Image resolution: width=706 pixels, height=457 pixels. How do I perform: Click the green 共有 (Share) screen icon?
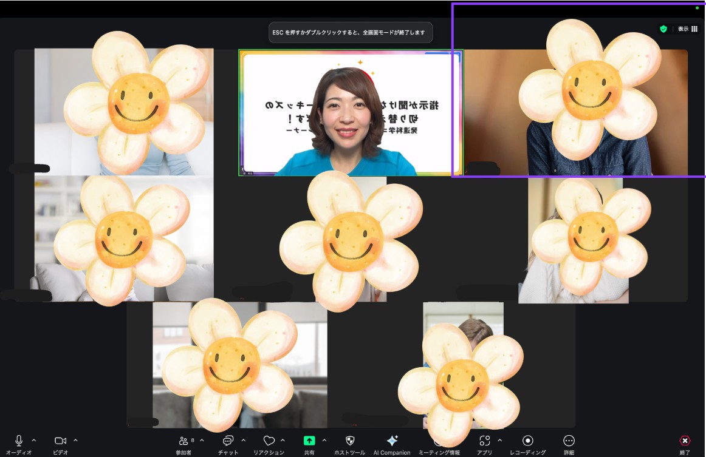pos(309,441)
